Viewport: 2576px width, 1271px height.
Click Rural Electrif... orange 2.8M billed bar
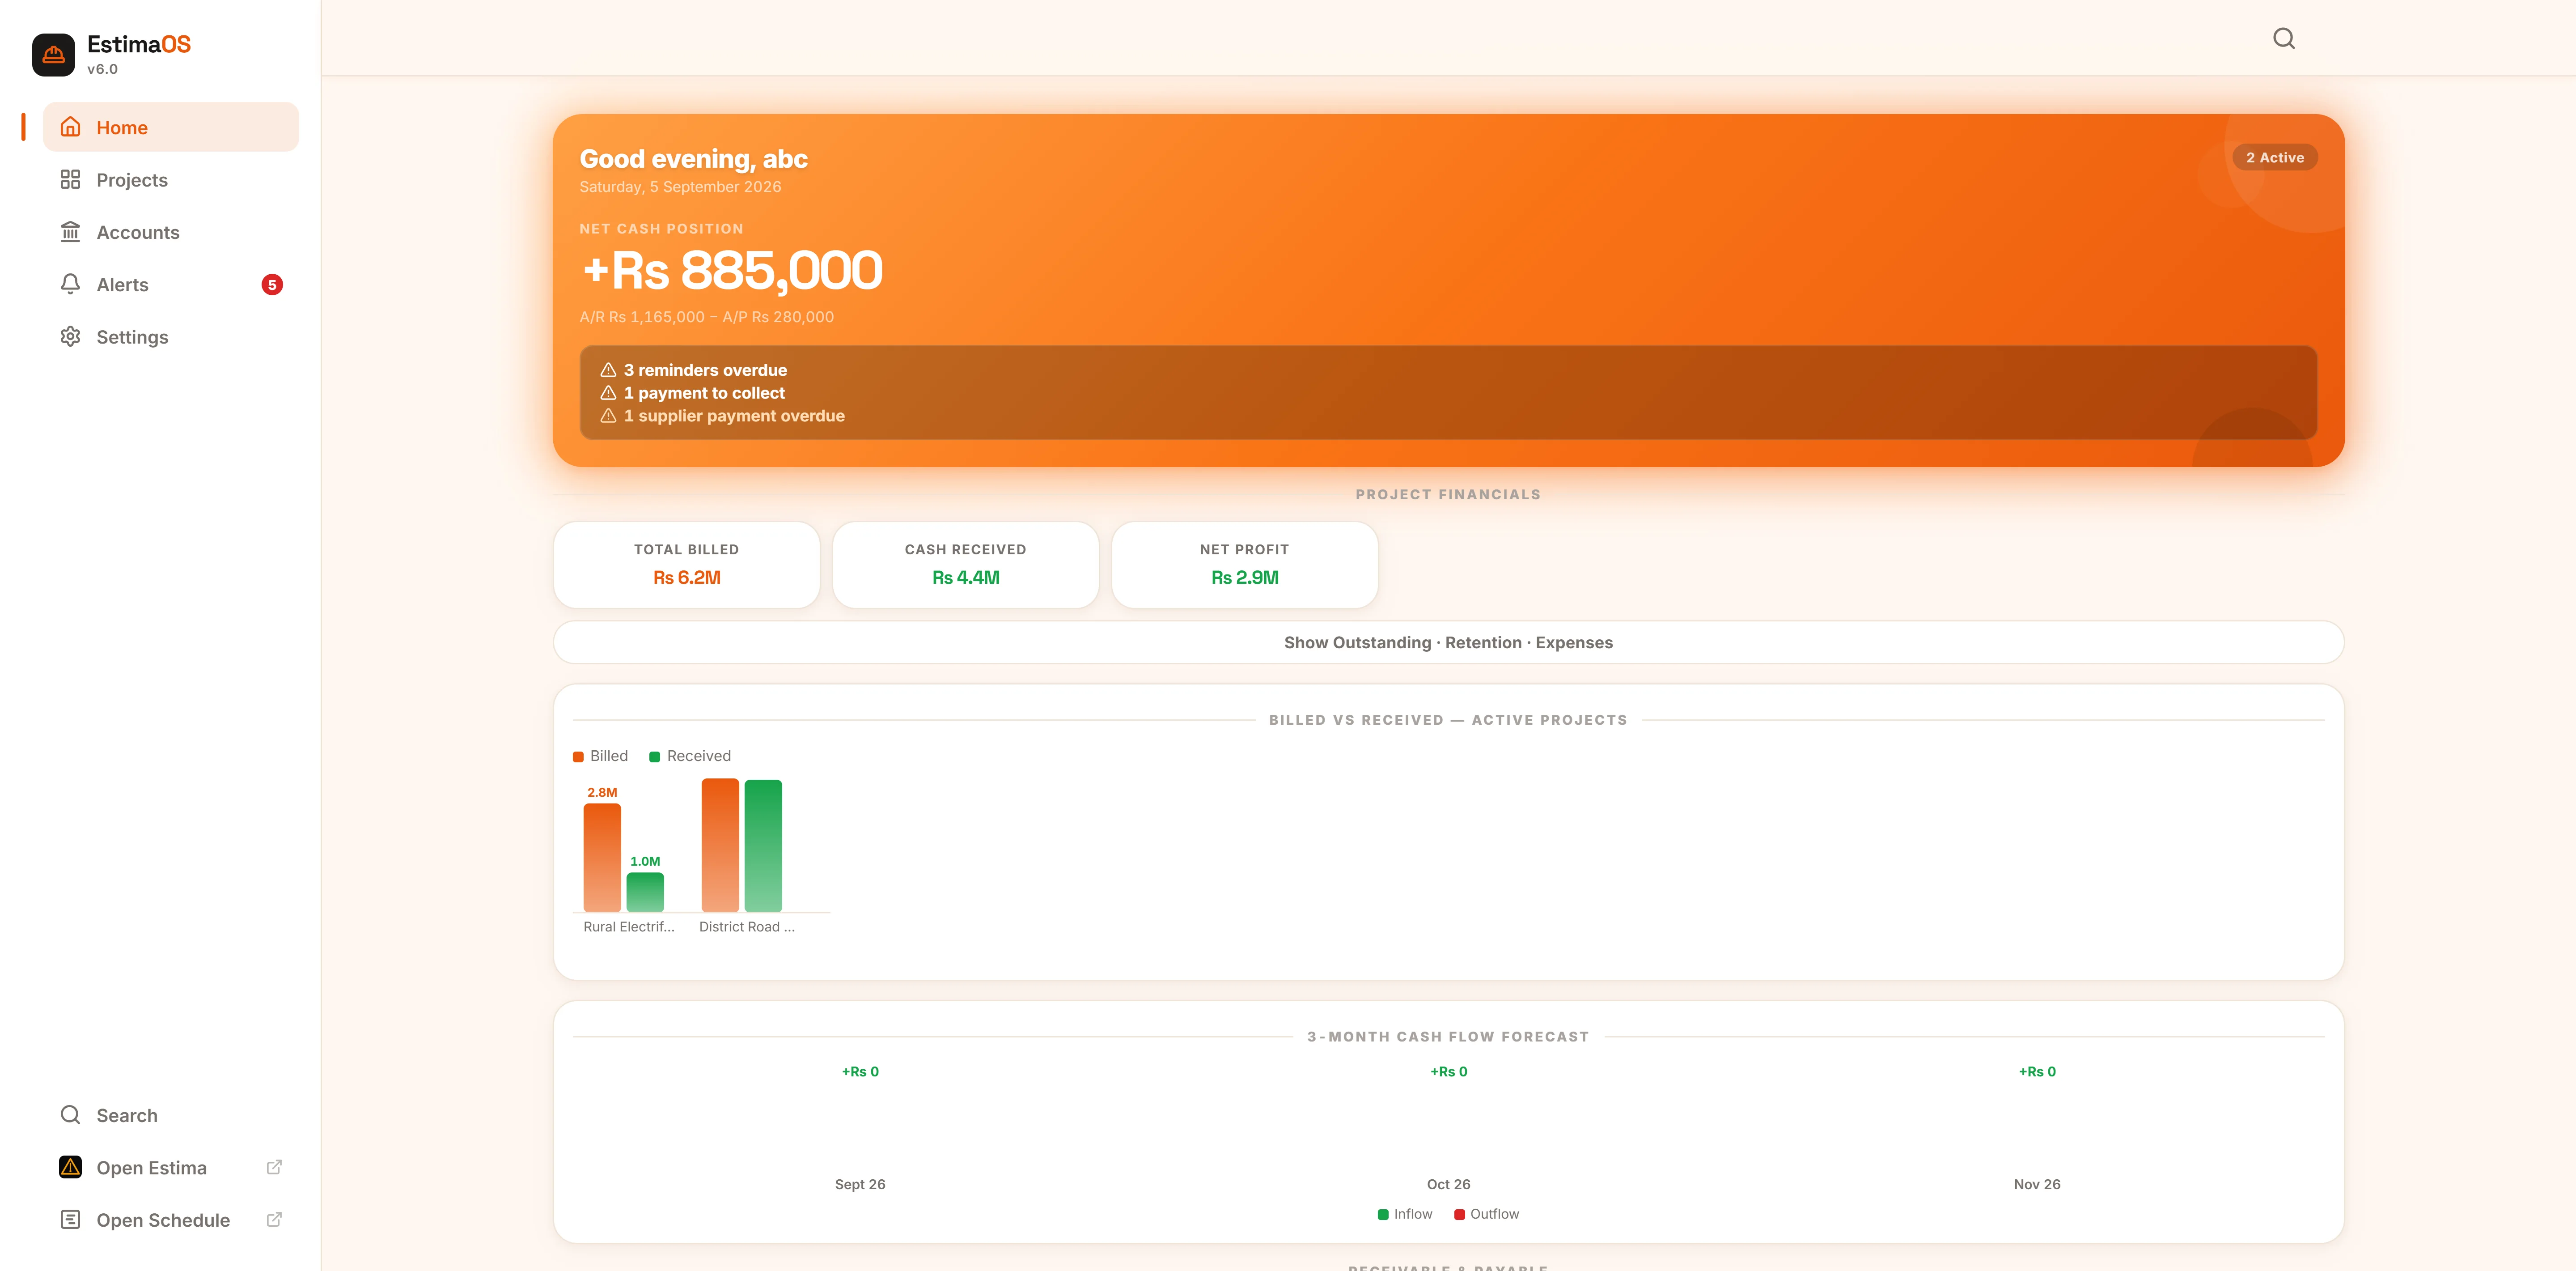click(602, 857)
